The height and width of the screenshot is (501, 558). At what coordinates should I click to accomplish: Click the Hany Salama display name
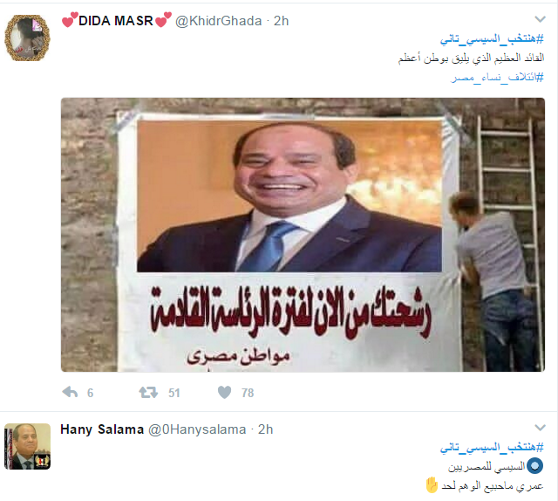(102, 429)
